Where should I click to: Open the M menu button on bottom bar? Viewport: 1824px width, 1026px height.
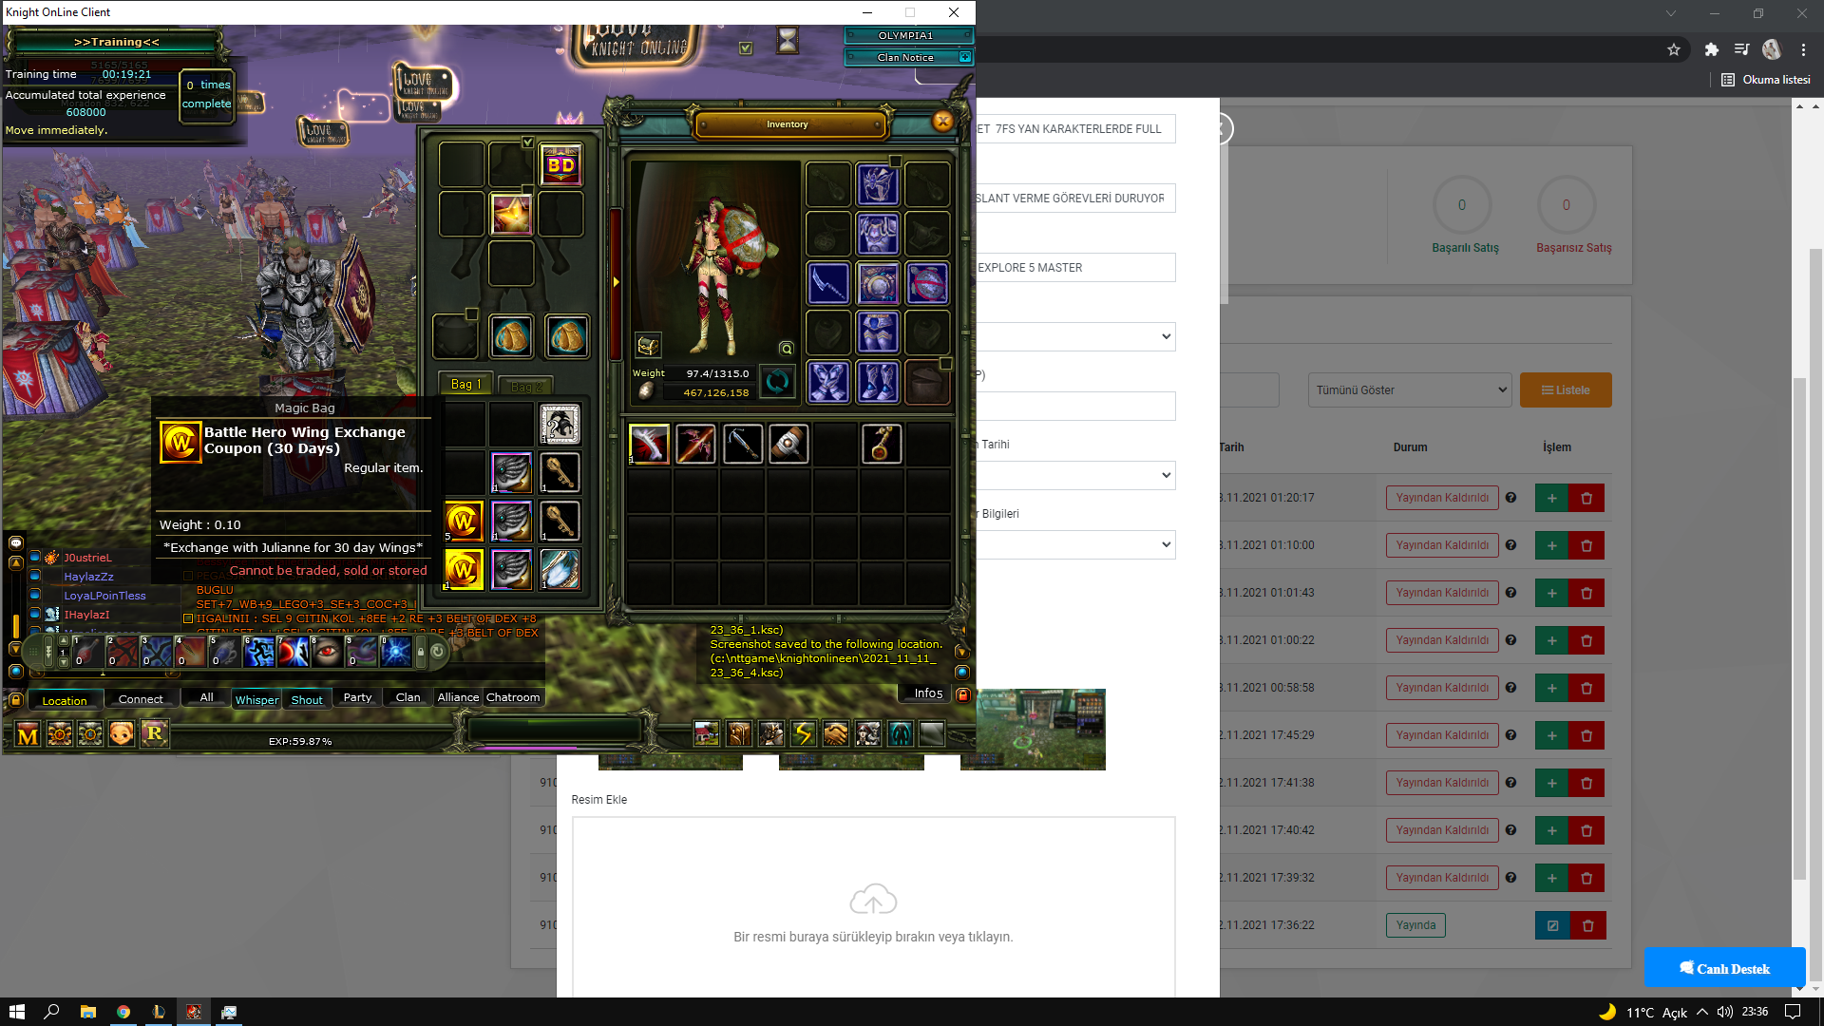click(28, 733)
